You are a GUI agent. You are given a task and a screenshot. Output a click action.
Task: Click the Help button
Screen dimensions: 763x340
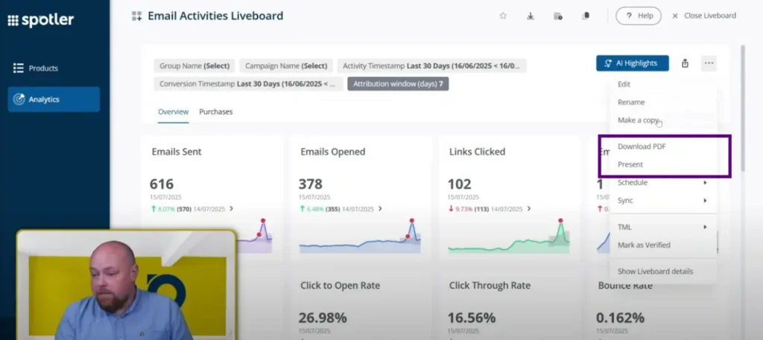coord(639,16)
